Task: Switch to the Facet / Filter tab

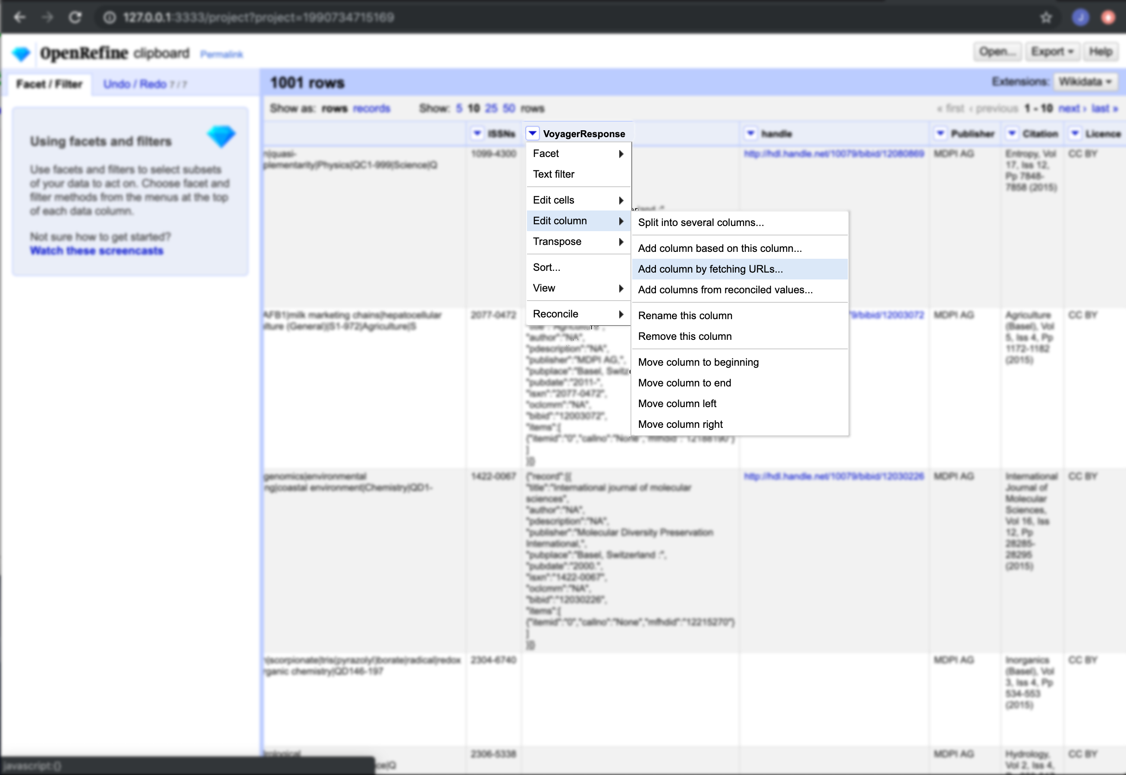Action: pos(49,84)
